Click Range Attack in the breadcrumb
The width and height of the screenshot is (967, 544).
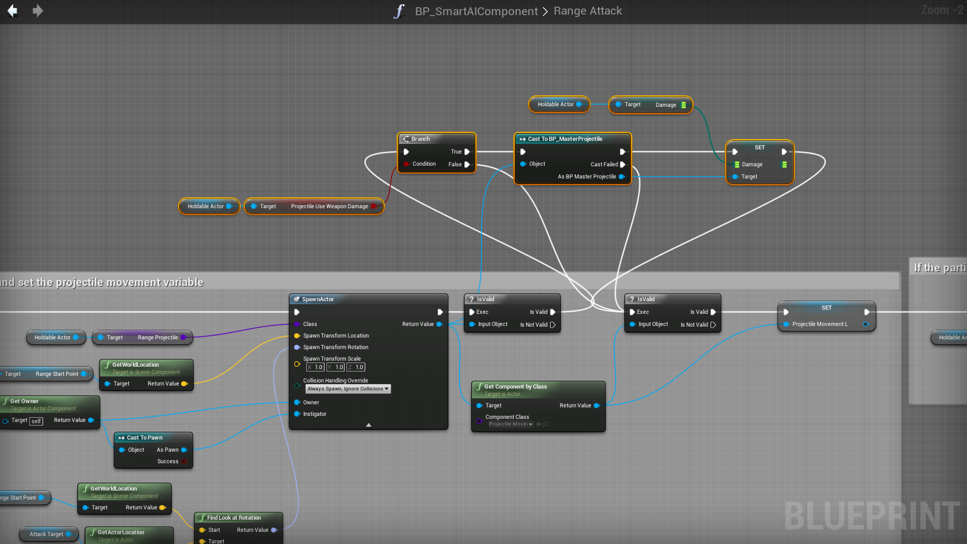pos(588,11)
